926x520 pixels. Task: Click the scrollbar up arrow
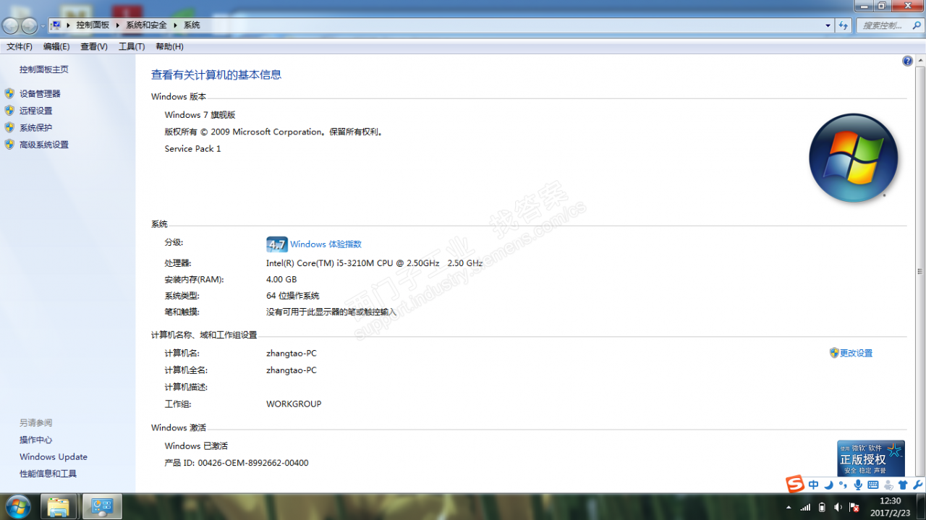point(920,61)
